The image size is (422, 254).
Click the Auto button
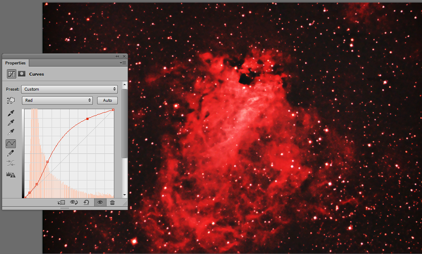tap(107, 101)
